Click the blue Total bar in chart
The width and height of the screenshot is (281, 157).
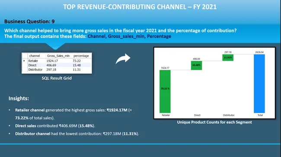tap(259, 84)
